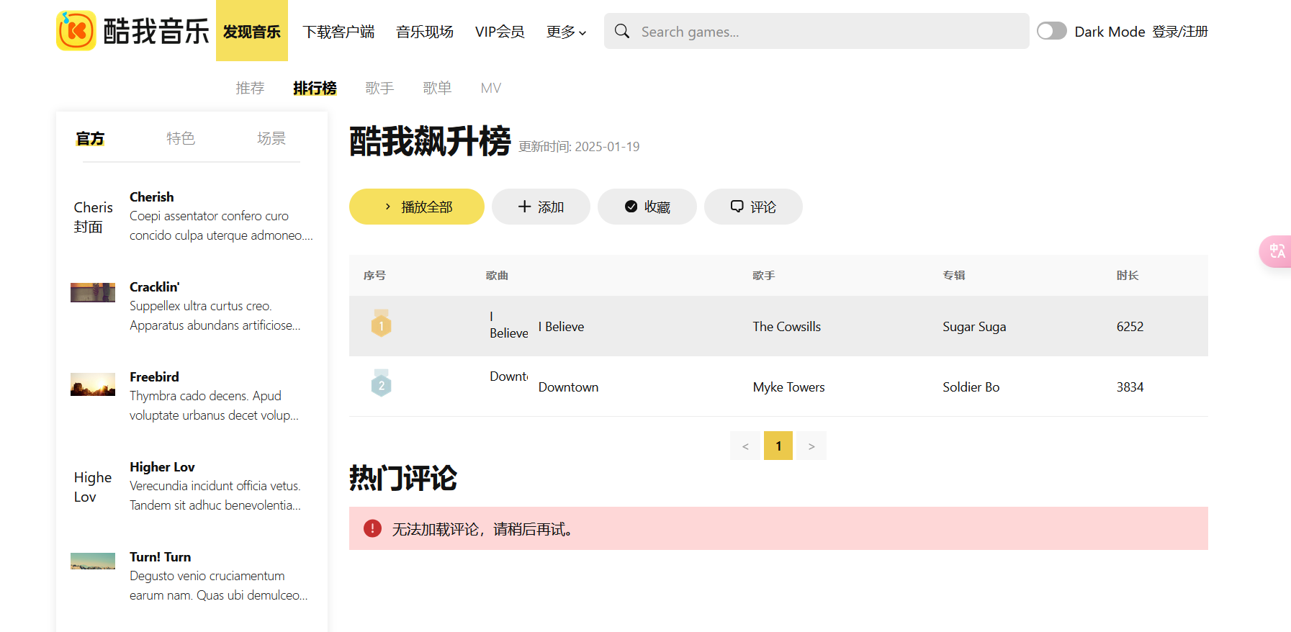Click the red error alert icon
The width and height of the screenshot is (1291, 632).
coord(372,528)
